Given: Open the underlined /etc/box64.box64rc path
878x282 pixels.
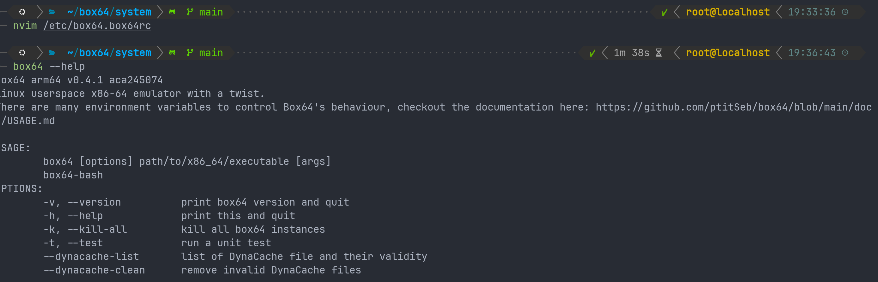Looking at the screenshot, I should pos(97,26).
